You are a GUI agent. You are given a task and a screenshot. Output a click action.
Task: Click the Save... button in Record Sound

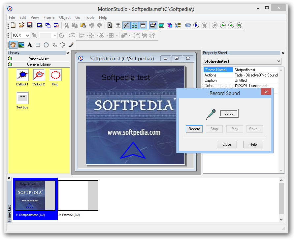click(x=255, y=129)
